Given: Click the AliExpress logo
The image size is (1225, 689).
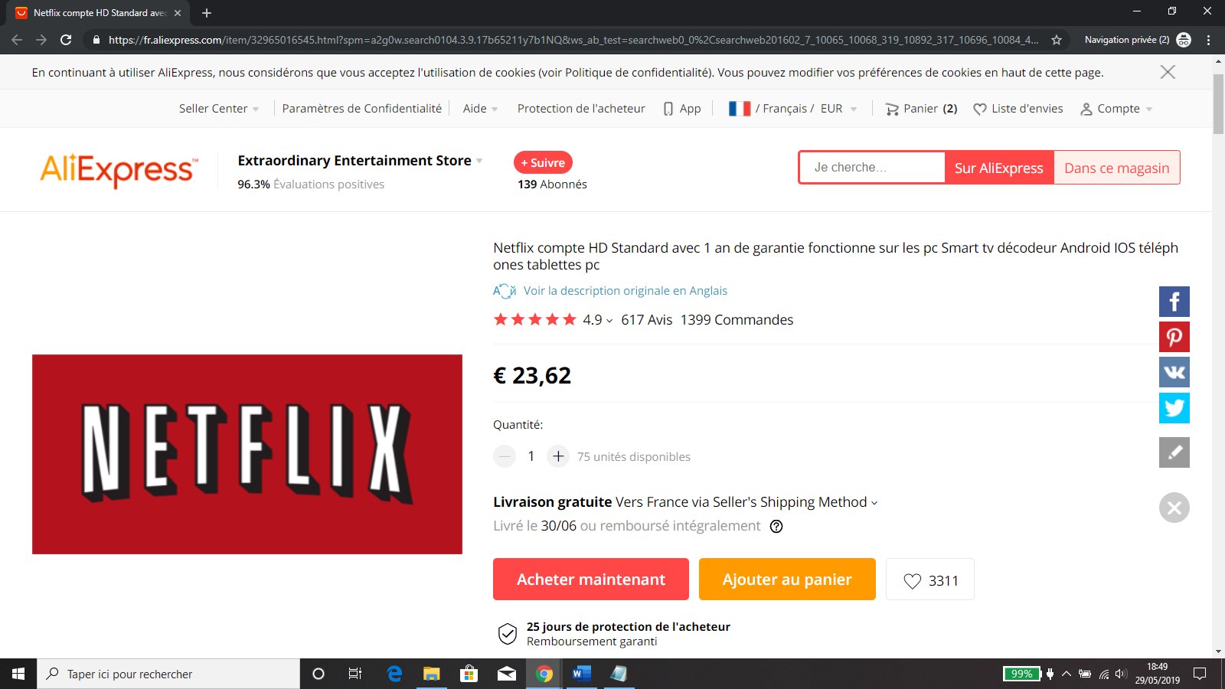Looking at the screenshot, I should click(x=119, y=169).
